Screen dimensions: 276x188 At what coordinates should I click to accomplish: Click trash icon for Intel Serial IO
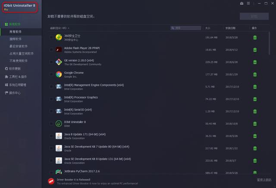coord(255,111)
